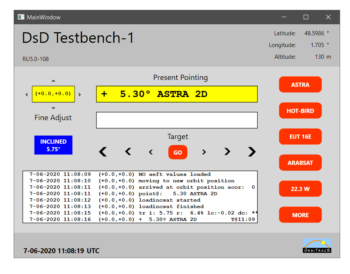The height and width of the screenshot is (274, 350).
Task: Click the 'DsD Testbench-1' heading
Action: (78, 38)
